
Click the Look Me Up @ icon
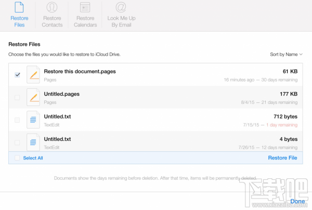tap(121, 7)
